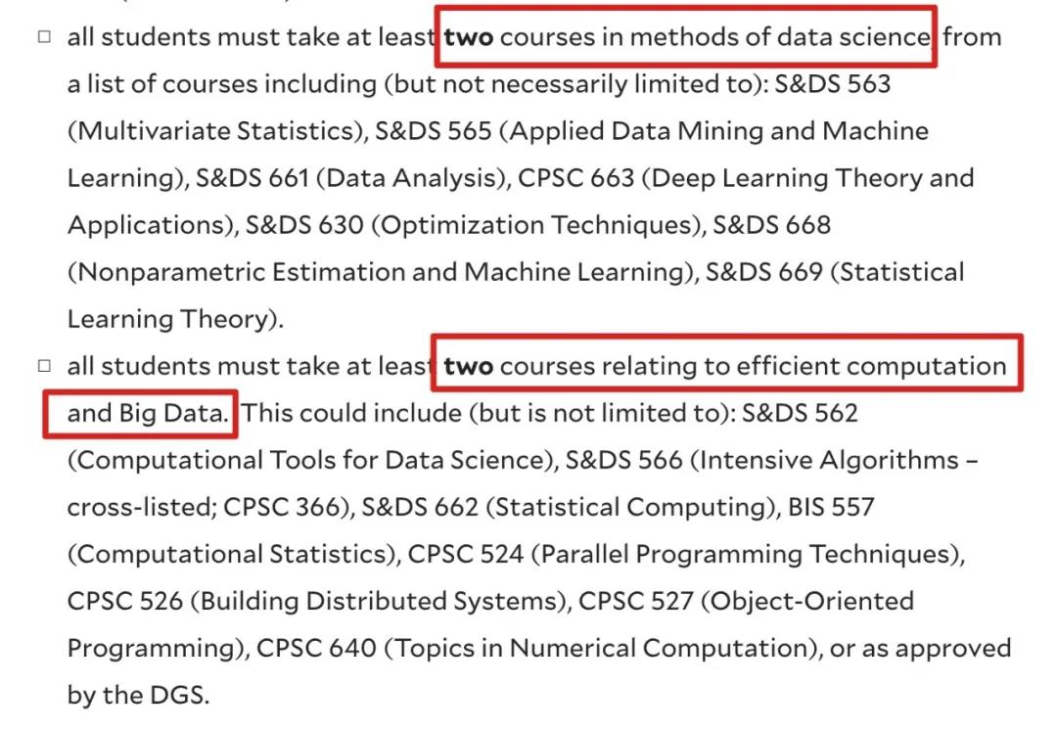
Task: Click S&DS 668 course code
Action: [772, 225]
